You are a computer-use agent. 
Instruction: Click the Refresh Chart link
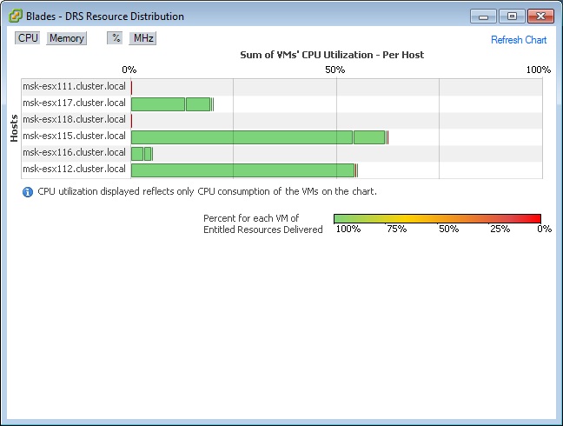(x=519, y=40)
